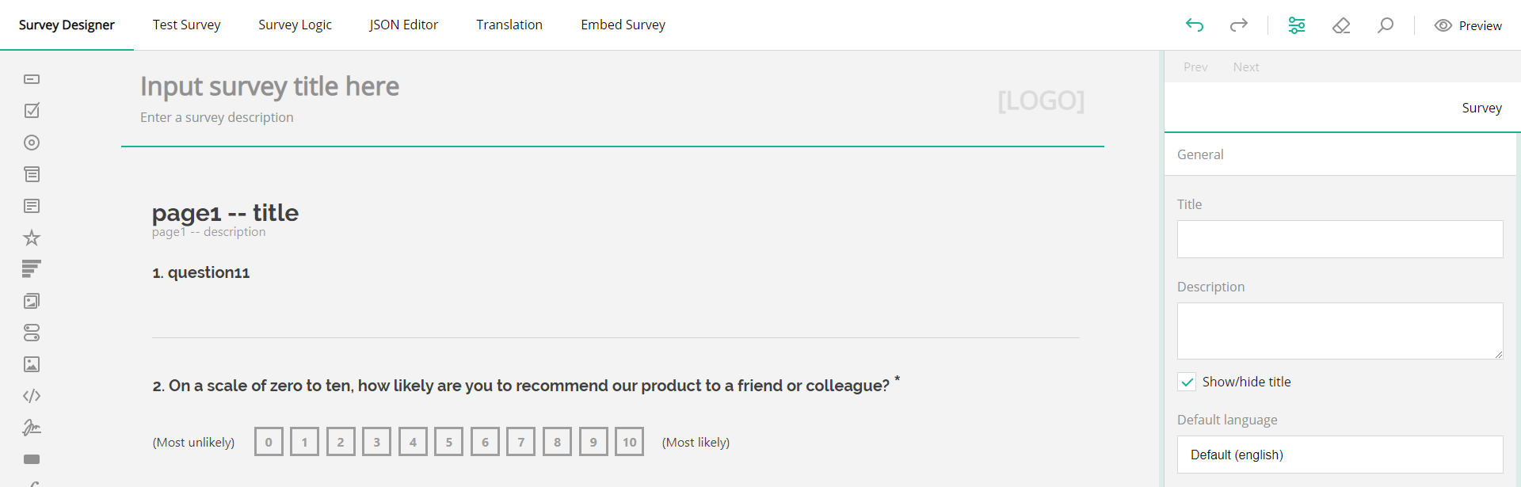Click the Undo arrow icon
This screenshot has height=487, width=1521.
[1195, 25]
